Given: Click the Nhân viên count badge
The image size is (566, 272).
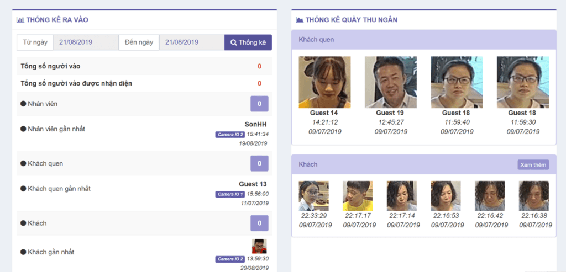Looking at the screenshot, I should (x=259, y=104).
